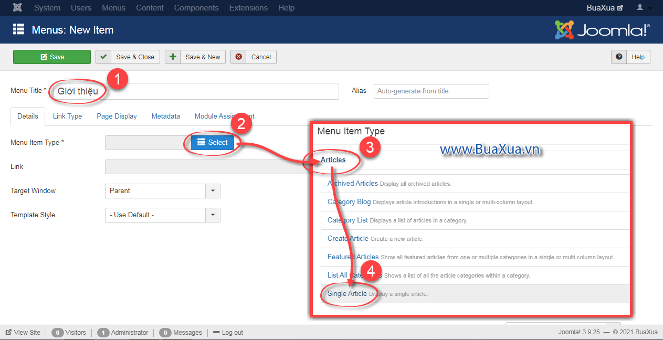The image size is (663, 340).
Task: Choose Featured Articles menu item type
Action: [x=353, y=257]
